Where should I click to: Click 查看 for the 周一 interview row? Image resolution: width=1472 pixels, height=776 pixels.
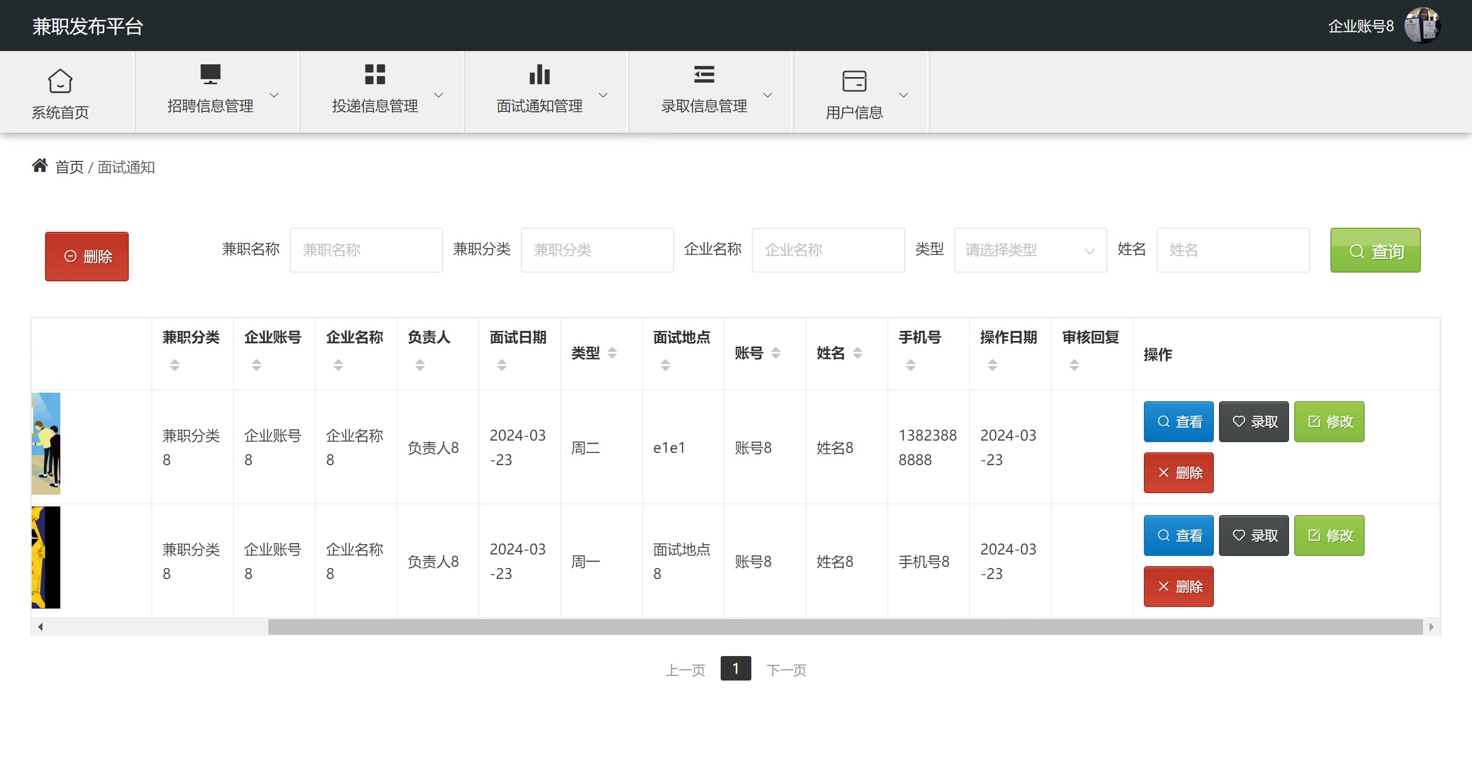(1178, 535)
